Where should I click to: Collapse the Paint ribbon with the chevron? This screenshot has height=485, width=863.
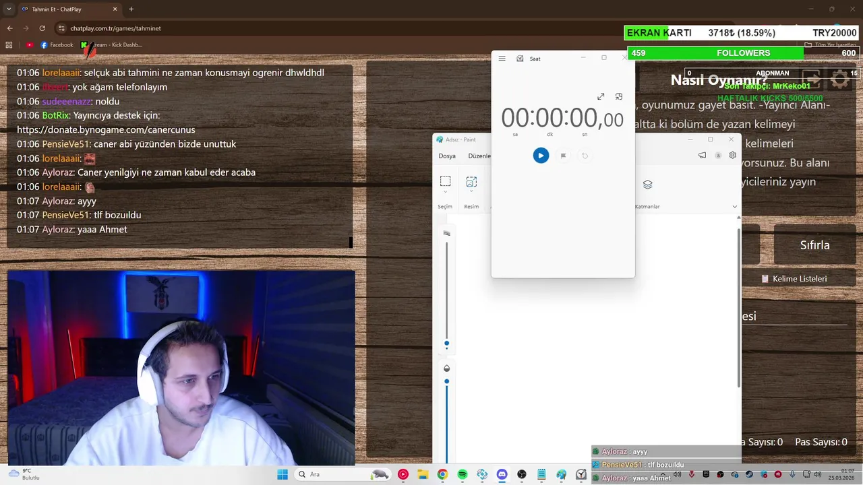tap(734, 207)
